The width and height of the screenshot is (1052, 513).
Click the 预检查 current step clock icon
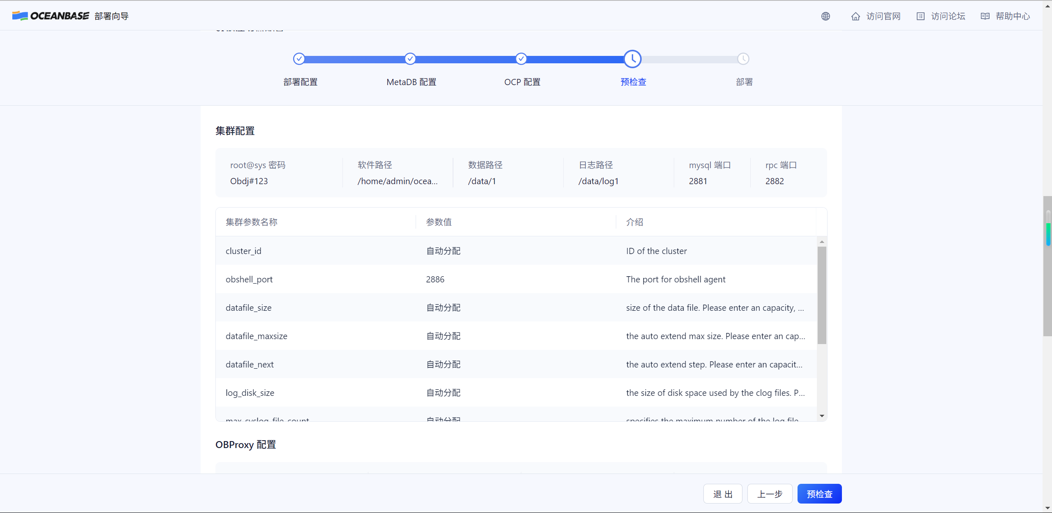632,59
